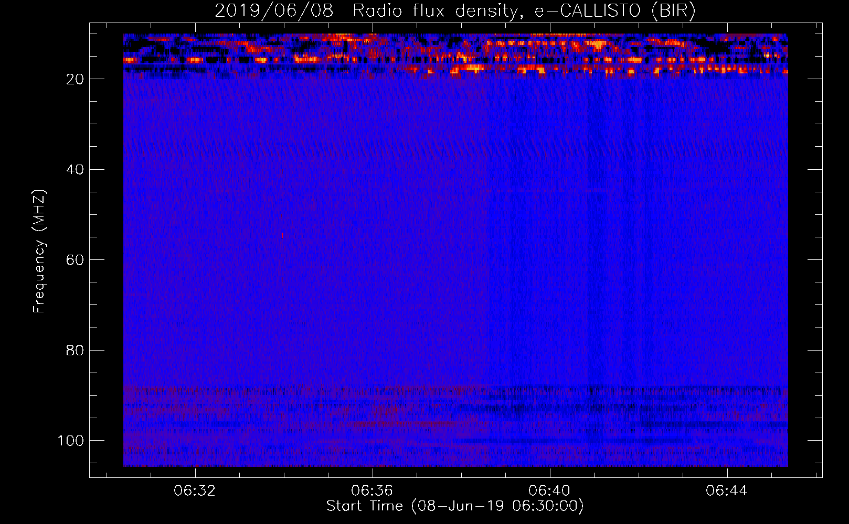
Task: Click the '06:44' time tick label
Action: [727, 491]
